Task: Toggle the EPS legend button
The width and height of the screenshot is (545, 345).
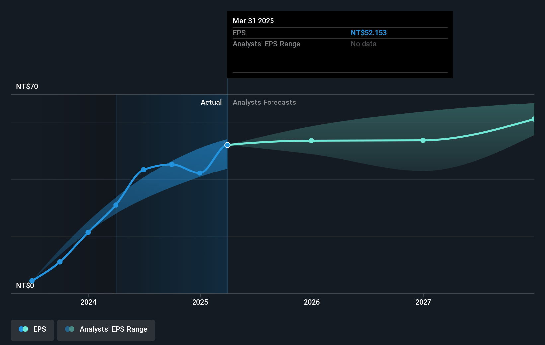Action: pos(33,330)
